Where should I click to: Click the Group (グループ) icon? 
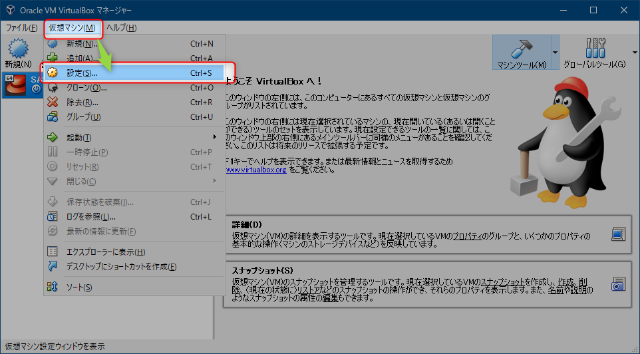pyautogui.click(x=53, y=116)
